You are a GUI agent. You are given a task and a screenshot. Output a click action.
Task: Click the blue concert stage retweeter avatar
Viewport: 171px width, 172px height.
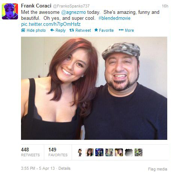click(x=99, y=152)
